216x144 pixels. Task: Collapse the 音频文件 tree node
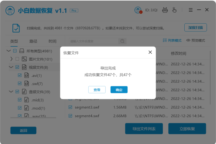tap(11, 91)
